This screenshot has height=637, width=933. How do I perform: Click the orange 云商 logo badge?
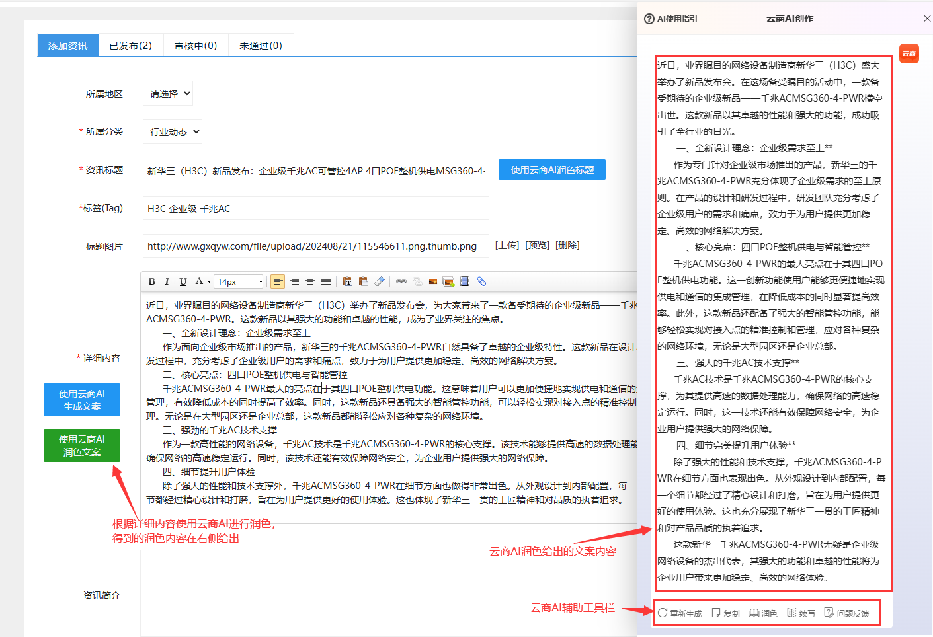(909, 54)
